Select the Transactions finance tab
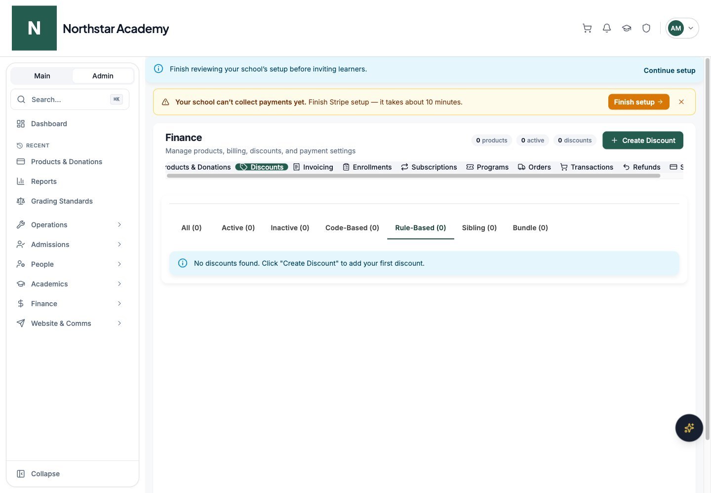Viewport: 711px width, 493px height. click(x=587, y=167)
